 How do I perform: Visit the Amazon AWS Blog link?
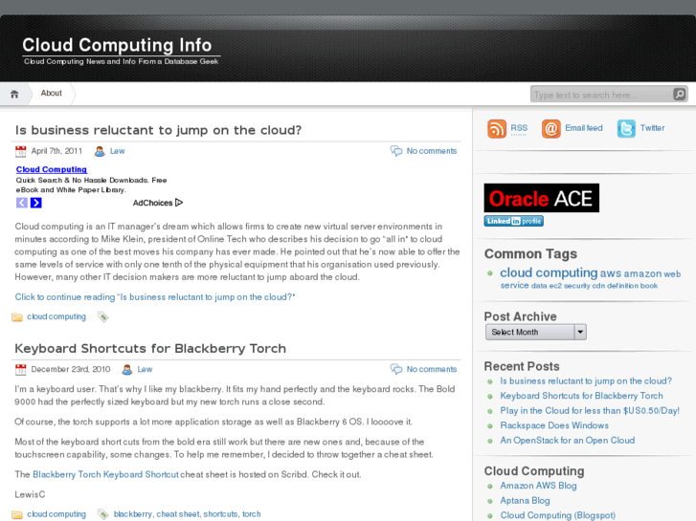tap(538, 486)
